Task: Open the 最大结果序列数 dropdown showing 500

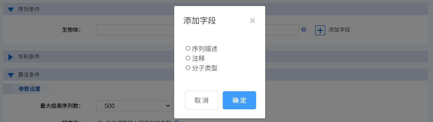Action: point(134,106)
